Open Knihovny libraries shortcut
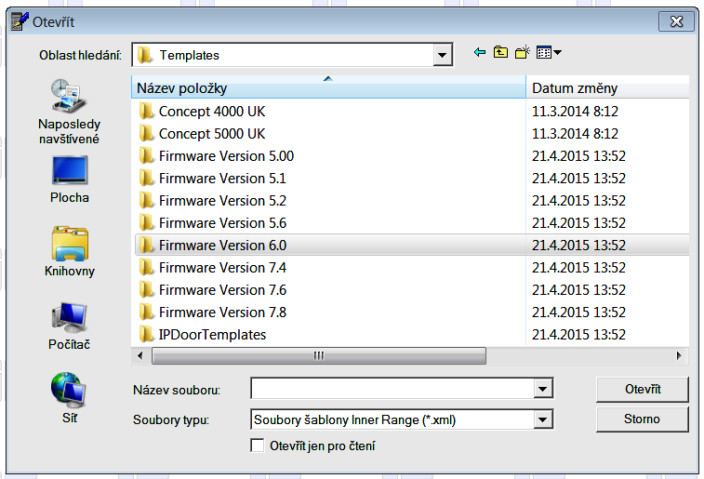 tap(70, 252)
